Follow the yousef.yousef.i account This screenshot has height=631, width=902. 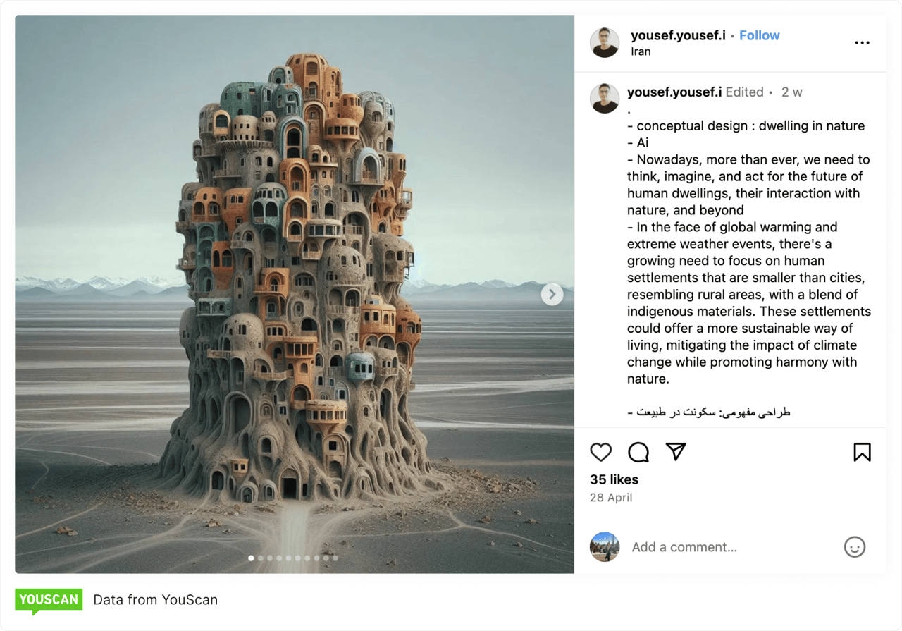click(759, 35)
